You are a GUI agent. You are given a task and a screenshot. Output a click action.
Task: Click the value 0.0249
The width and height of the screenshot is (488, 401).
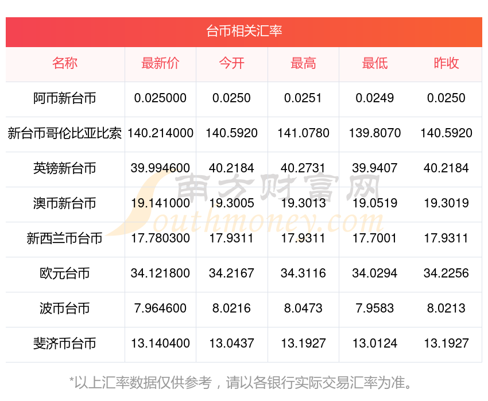pyautogui.click(x=375, y=98)
